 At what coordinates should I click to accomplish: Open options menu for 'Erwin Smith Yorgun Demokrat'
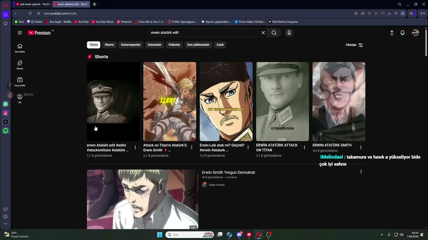tap(361, 172)
